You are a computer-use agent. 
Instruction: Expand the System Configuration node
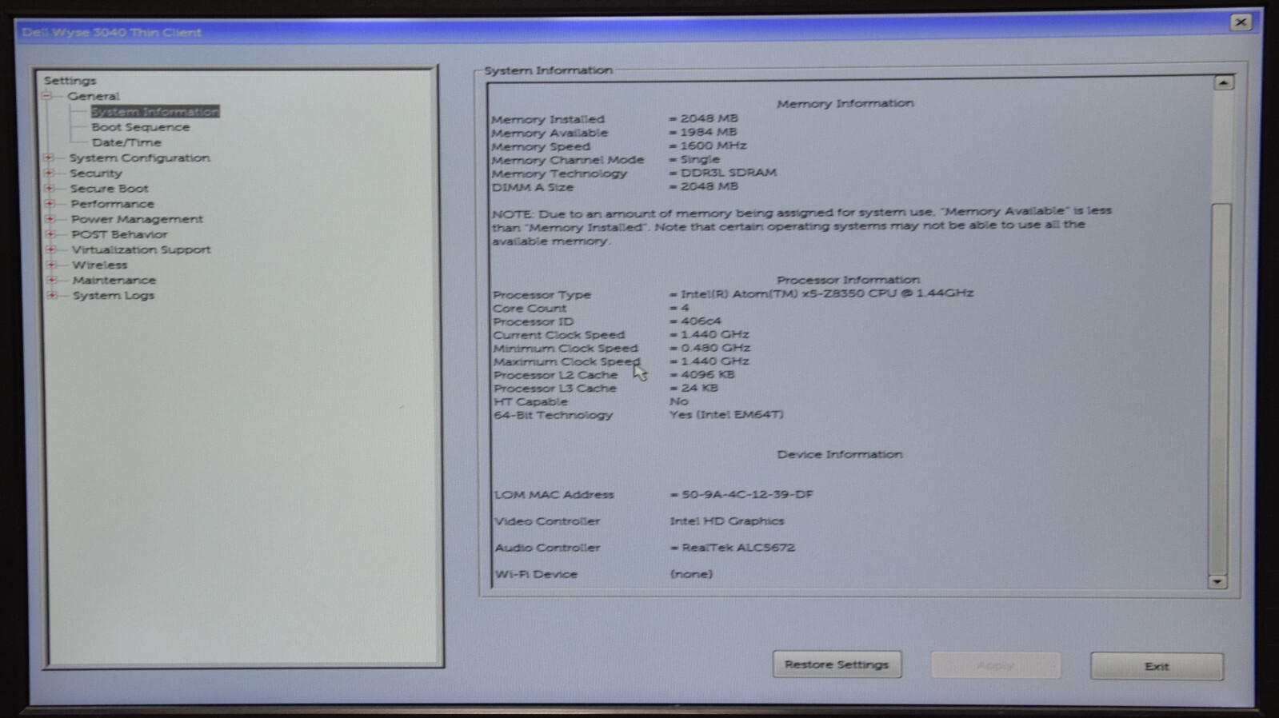(48, 158)
